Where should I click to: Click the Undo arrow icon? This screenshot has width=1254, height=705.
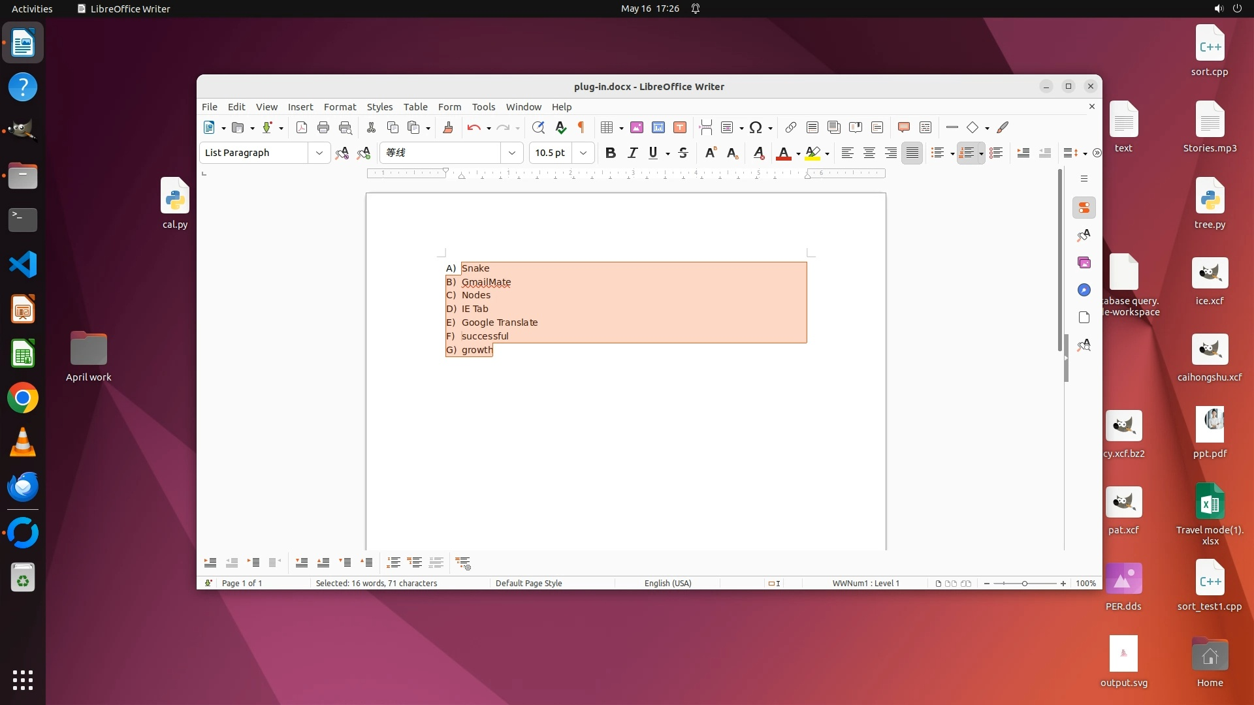click(474, 127)
